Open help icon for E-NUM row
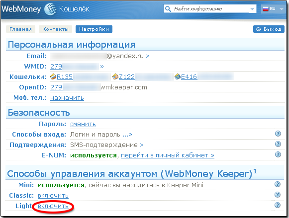This screenshot has height=218, width=289. tap(278, 154)
